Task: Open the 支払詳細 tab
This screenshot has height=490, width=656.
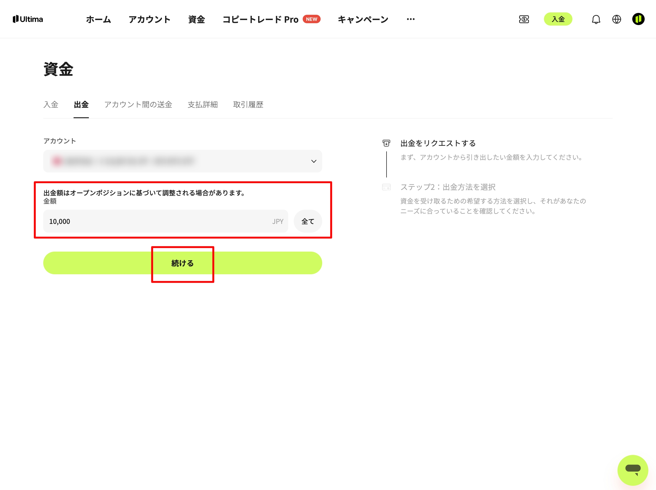Action: pos(202,105)
